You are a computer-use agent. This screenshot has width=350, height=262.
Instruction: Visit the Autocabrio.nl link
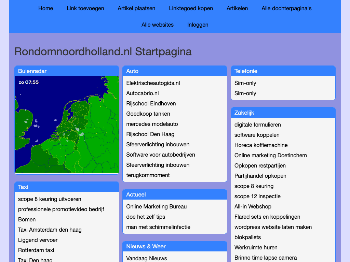pyautogui.click(x=143, y=93)
